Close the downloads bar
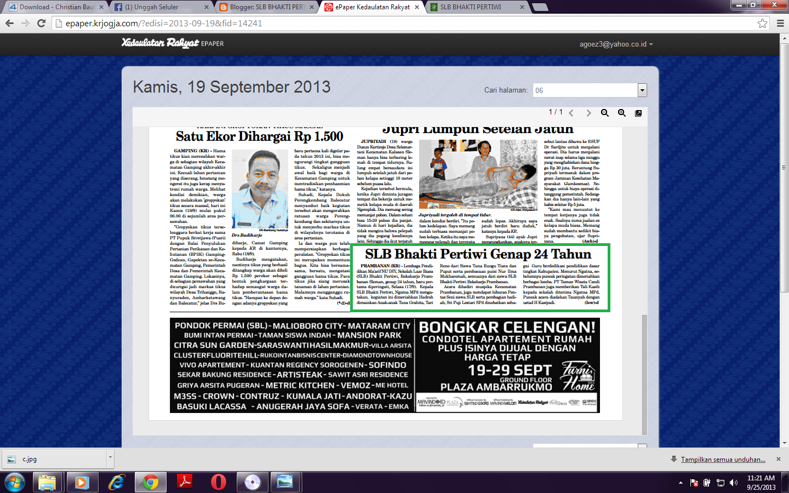The height and width of the screenshot is (493, 789). click(x=779, y=459)
